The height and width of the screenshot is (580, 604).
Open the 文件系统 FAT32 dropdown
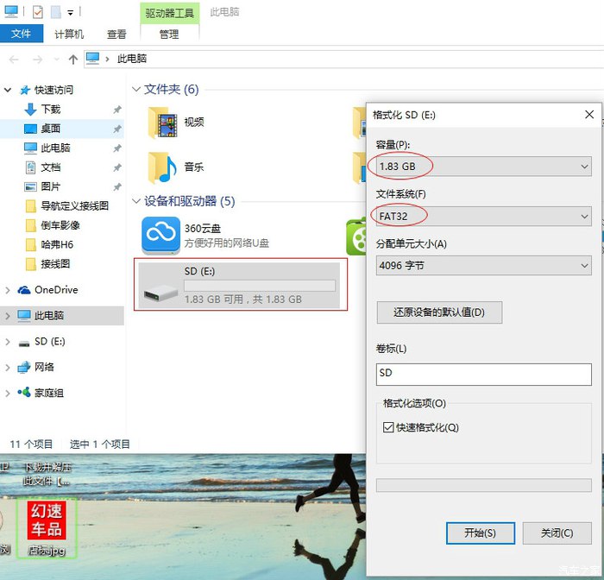(483, 216)
